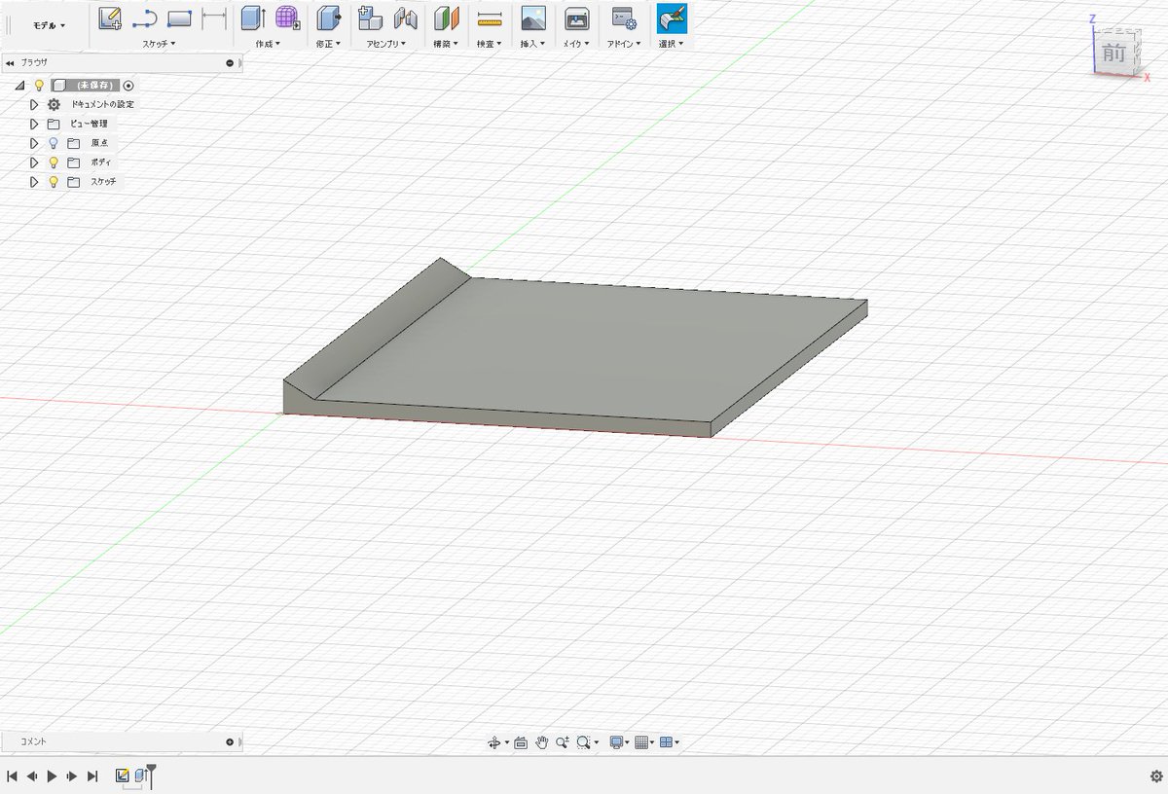Open the Grid and Snaps icon

[x=641, y=742]
